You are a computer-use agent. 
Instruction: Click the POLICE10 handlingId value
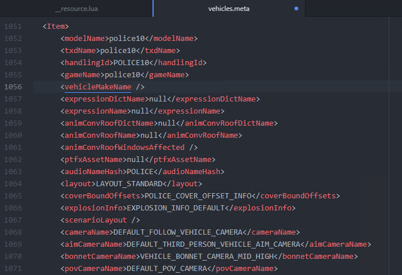click(132, 63)
